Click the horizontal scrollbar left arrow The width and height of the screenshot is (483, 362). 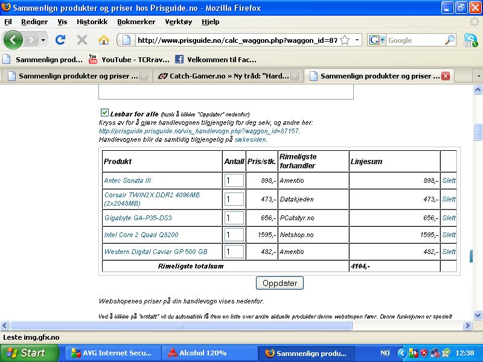(5, 325)
